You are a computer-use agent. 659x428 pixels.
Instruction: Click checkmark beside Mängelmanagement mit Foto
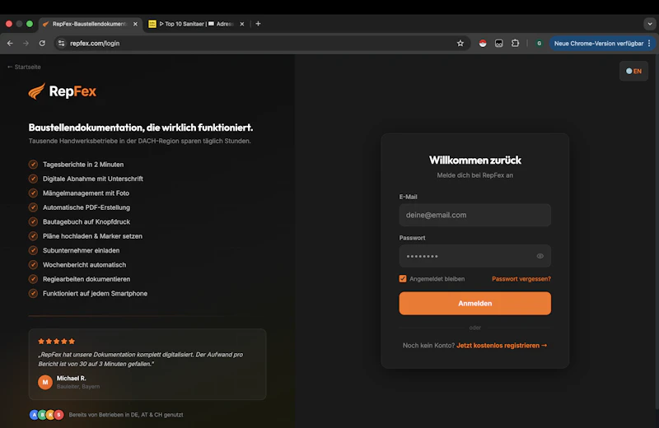tap(33, 193)
